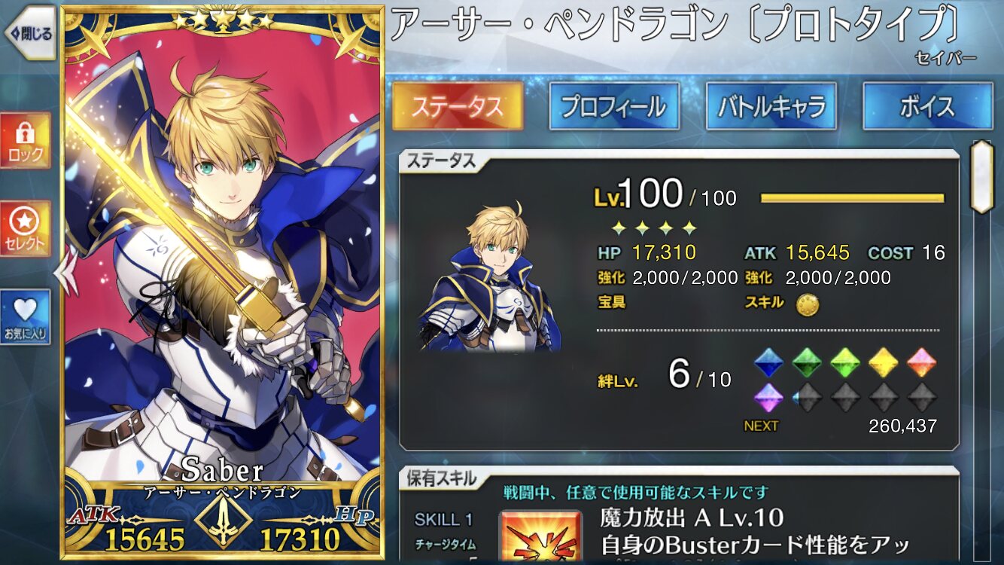This screenshot has height=565, width=1004.
Task: Click the yellow level experience bar
Action: (x=852, y=198)
